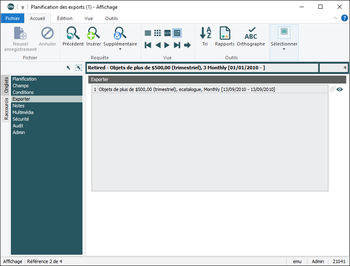This screenshot has height=266, width=350.
Task: Switch to list view icon
Action: click(148, 33)
